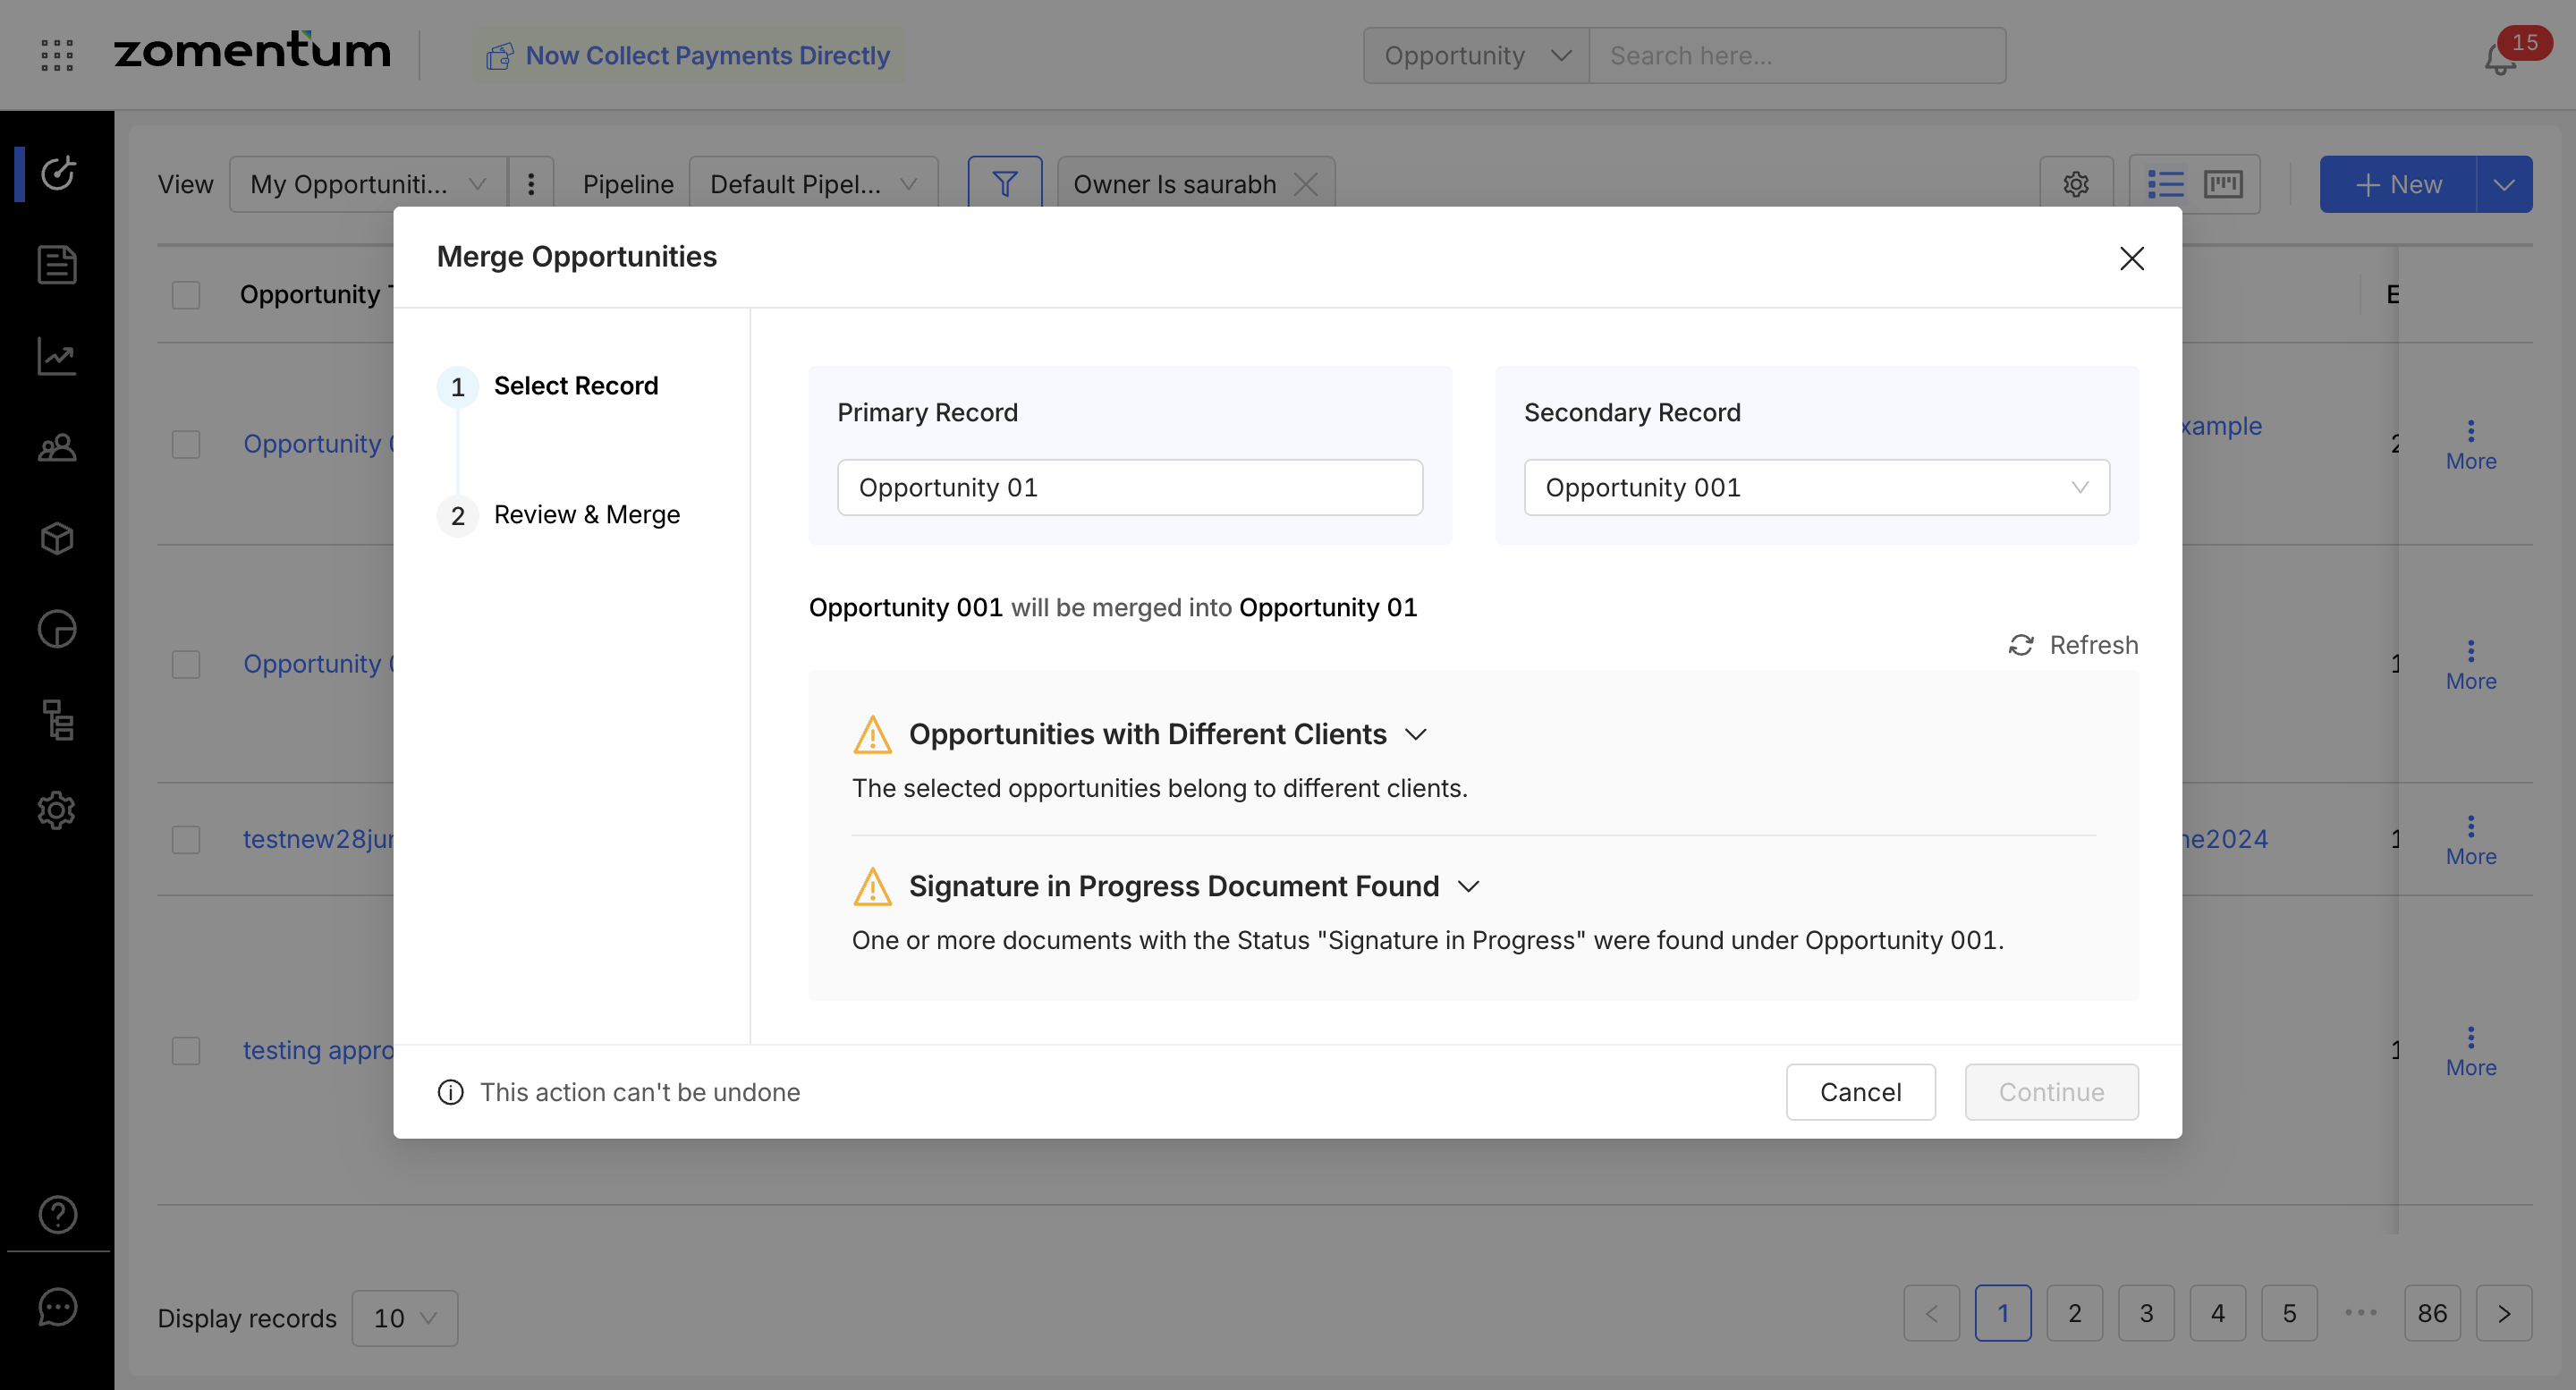The image size is (2576, 1390).
Task: Open table column settings gear icon
Action: pyautogui.click(x=2075, y=184)
